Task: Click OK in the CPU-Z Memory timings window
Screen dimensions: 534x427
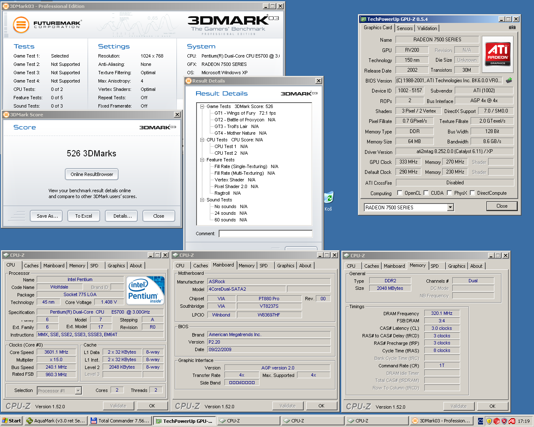Action: (492, 406)
